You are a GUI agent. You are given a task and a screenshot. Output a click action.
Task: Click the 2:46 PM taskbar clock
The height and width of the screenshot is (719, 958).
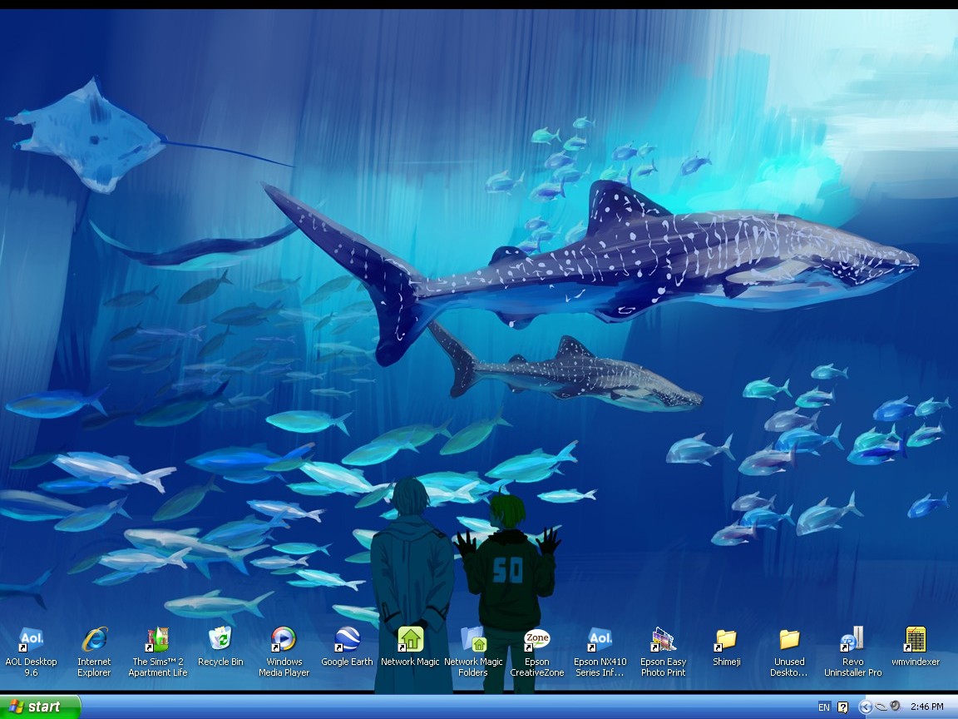click(927, 707)
